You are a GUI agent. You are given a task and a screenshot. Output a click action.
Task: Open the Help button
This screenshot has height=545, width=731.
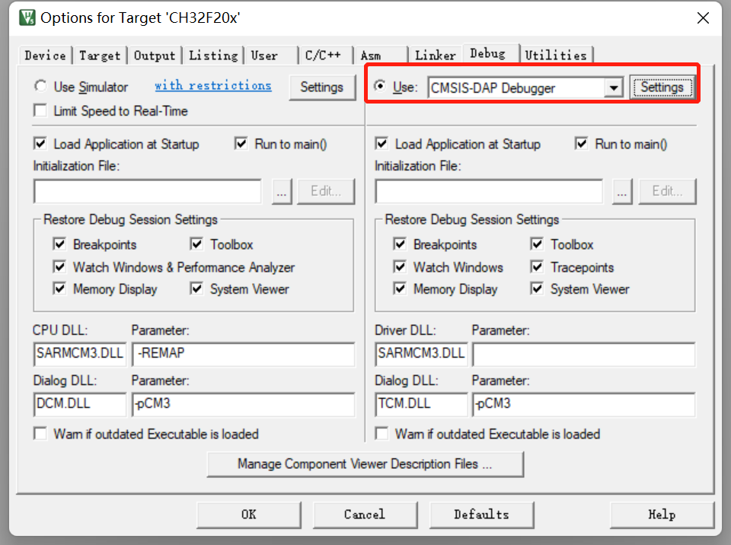tap(662, 515)
